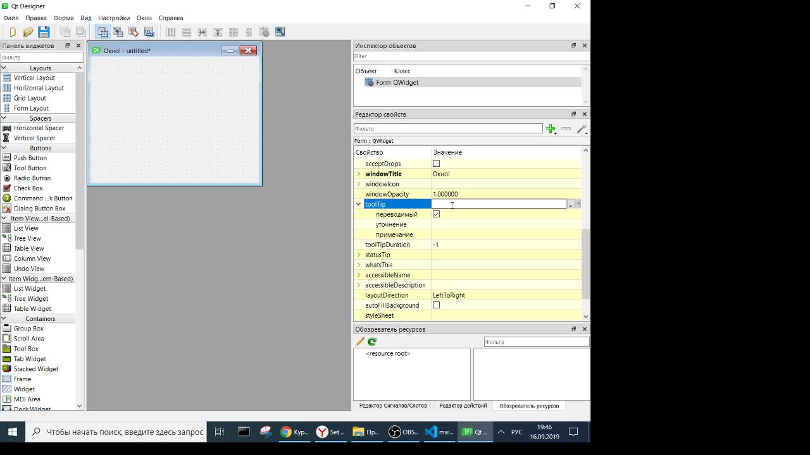This screenshot has width=810, height=455.
Task: Expand the statusTip property
Action: [359, 255]
